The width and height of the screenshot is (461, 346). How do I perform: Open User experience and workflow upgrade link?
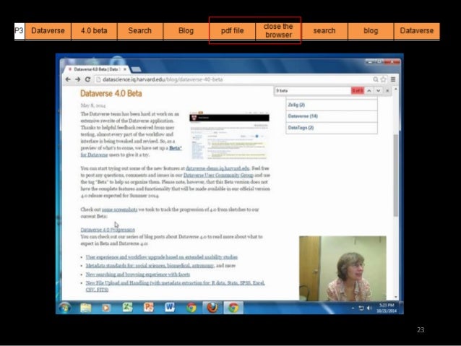(x=162, y=257)
